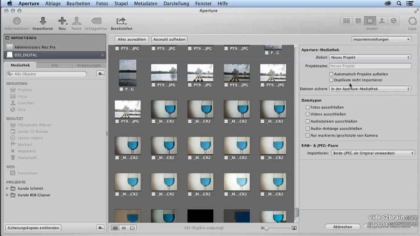
Task: Click Sicherungskopien einblenden button
Action: (33, 228)
